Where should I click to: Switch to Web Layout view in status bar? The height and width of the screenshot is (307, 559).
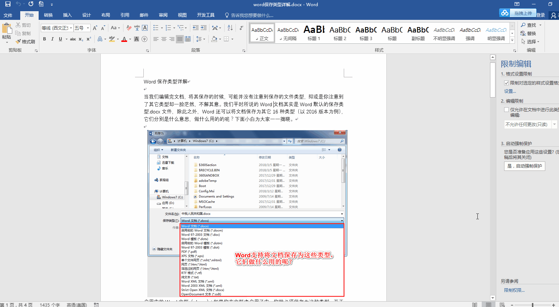(502, 305)
